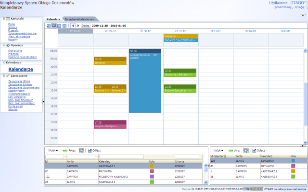Image resolution: width=308 pixels, height=192 pixels.
Task: Collapse the Zarządzanie section
Action: coord(4,76)
